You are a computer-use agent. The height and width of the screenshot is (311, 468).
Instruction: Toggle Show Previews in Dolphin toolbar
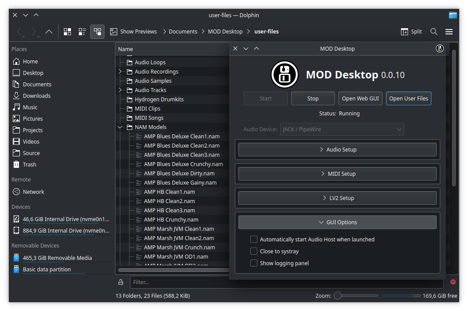pyautogui.click(x=133, y=32)
